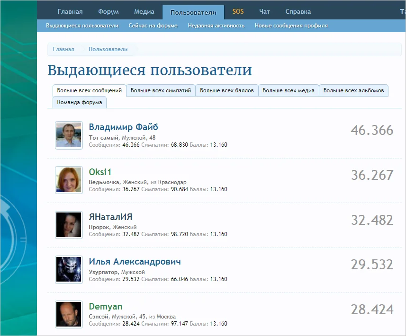Click Симпатии value 68.830
The width and height of the screenshot is (406, 336).
coord(179,145)
